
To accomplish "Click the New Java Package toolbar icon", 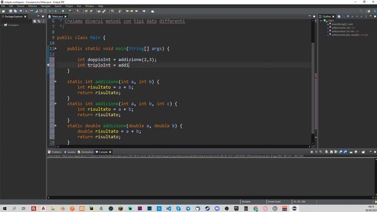I will (86, 11).
